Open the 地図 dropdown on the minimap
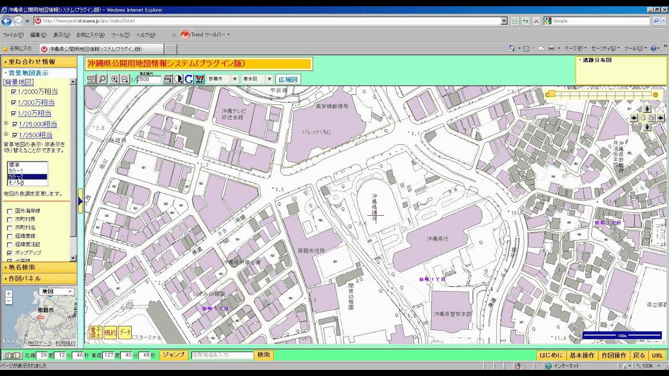This screenshot has width=669, height=376. coord(57,291)
